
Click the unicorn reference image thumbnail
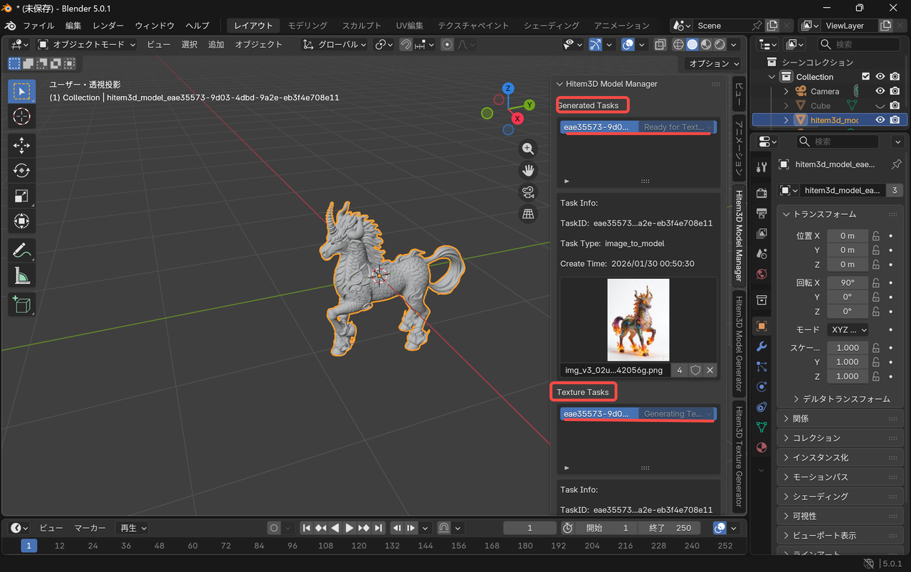pos(638,319)
